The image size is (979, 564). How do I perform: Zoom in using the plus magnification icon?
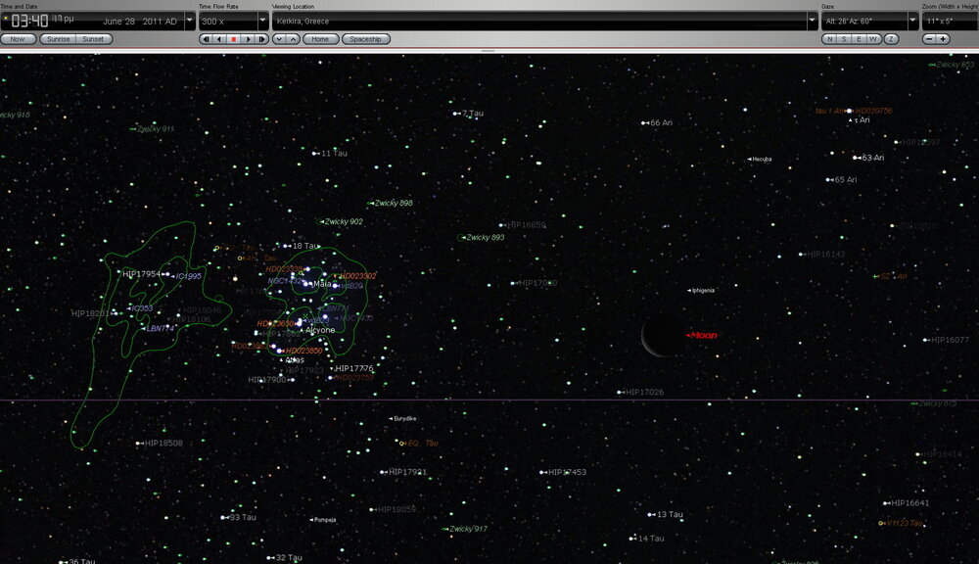(944, 40)
